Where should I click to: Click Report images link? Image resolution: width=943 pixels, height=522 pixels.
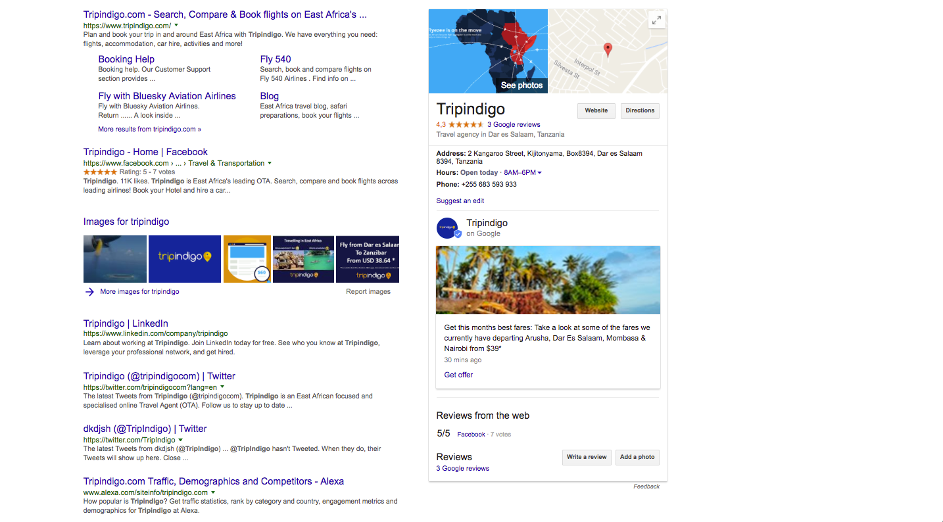point(368,292)
